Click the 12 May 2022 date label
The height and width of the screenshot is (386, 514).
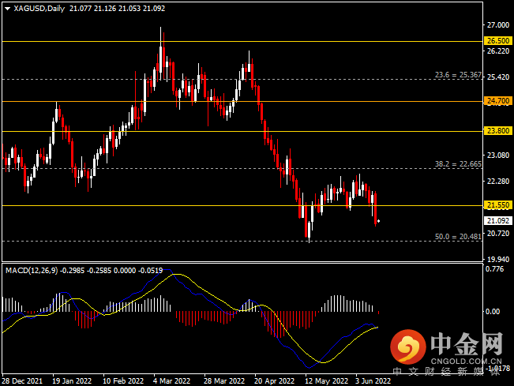[327, 380]
